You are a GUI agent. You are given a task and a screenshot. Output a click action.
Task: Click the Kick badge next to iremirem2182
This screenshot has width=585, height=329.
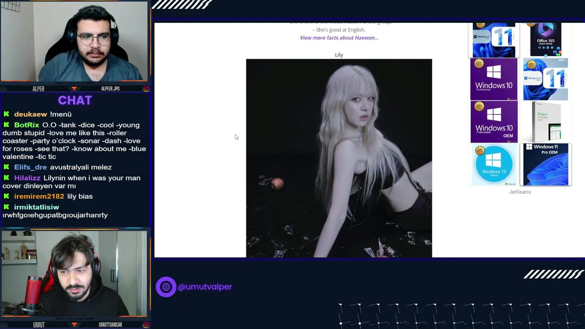[x=6, y=196]
